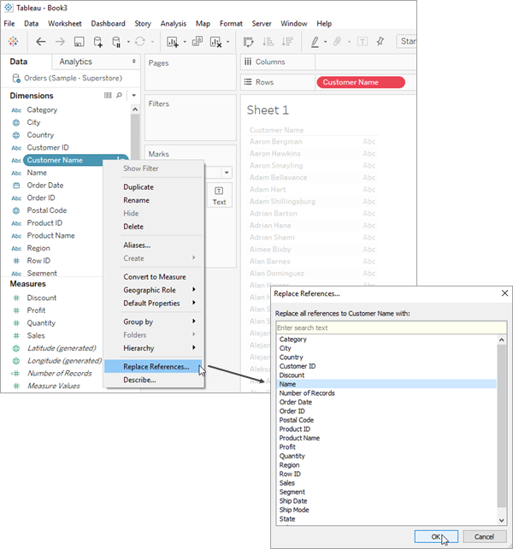The height and width of the screenshot is (549, 513).
Task: Click the Redo forward arrow icon
Action: [x=60, y=42]
